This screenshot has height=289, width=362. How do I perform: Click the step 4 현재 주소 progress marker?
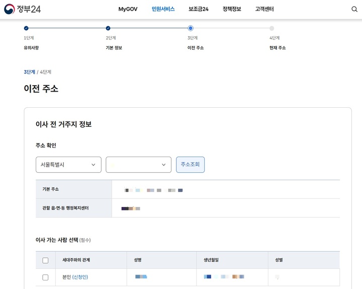(272, 28)
